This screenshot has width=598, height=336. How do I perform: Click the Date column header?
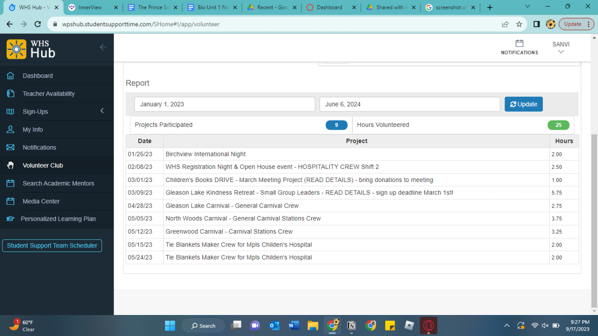click(145, 141)
